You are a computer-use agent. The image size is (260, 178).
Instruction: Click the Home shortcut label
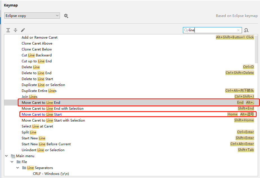pyautogui.click(x=232, y=114)
